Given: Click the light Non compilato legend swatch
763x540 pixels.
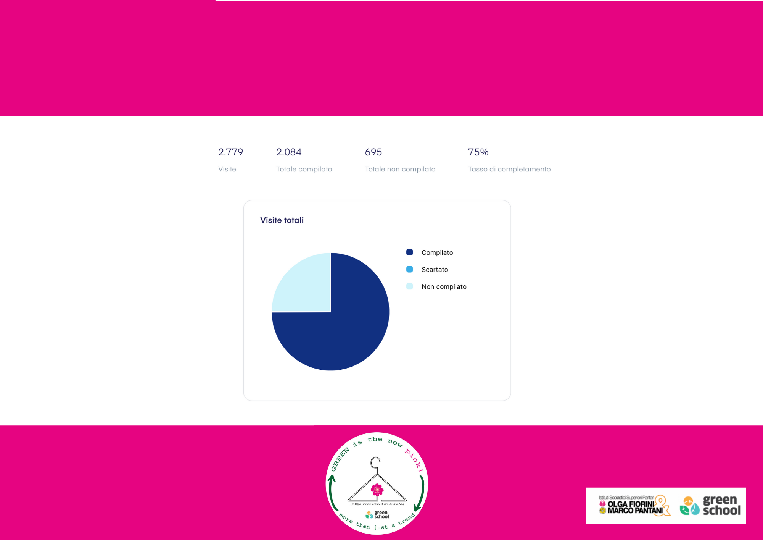Looking at the screenshot, I should pyautogui.click(x=409, y=286).
